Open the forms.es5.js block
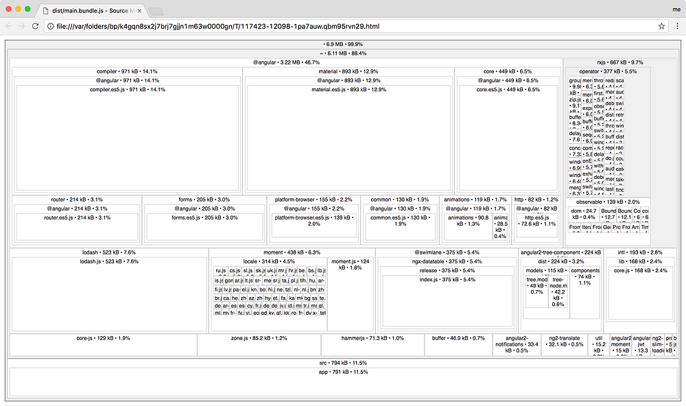Viewport: 686px width, 406px height. (x=204, y=227)
